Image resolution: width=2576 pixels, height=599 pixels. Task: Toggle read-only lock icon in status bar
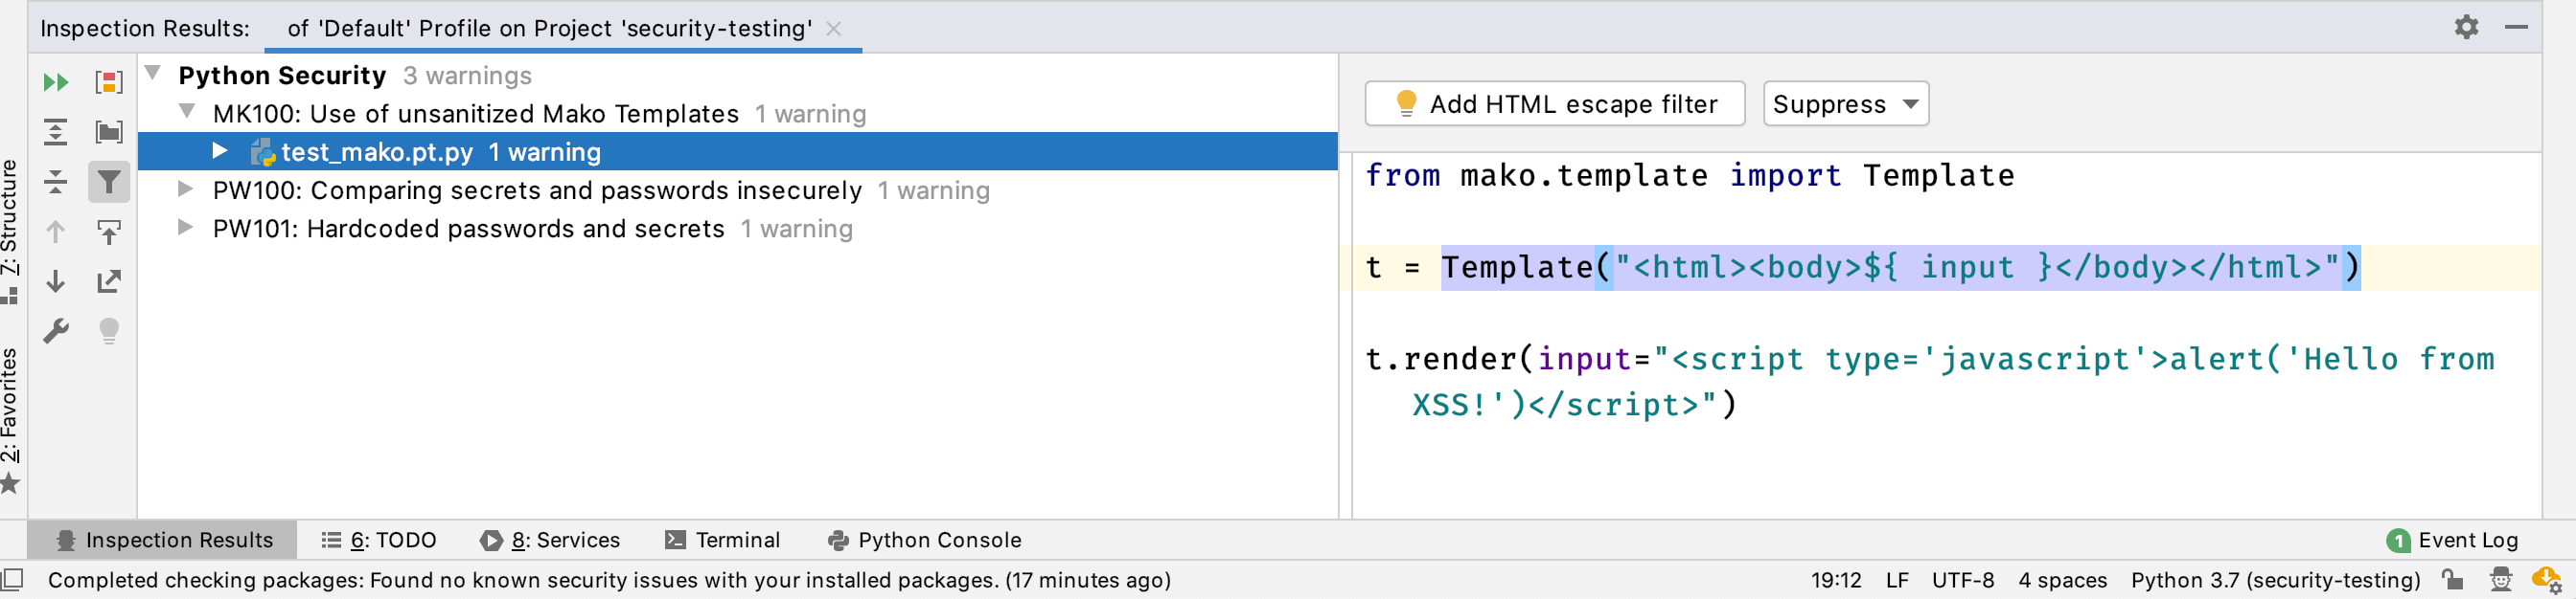(x=2452, y=579)
